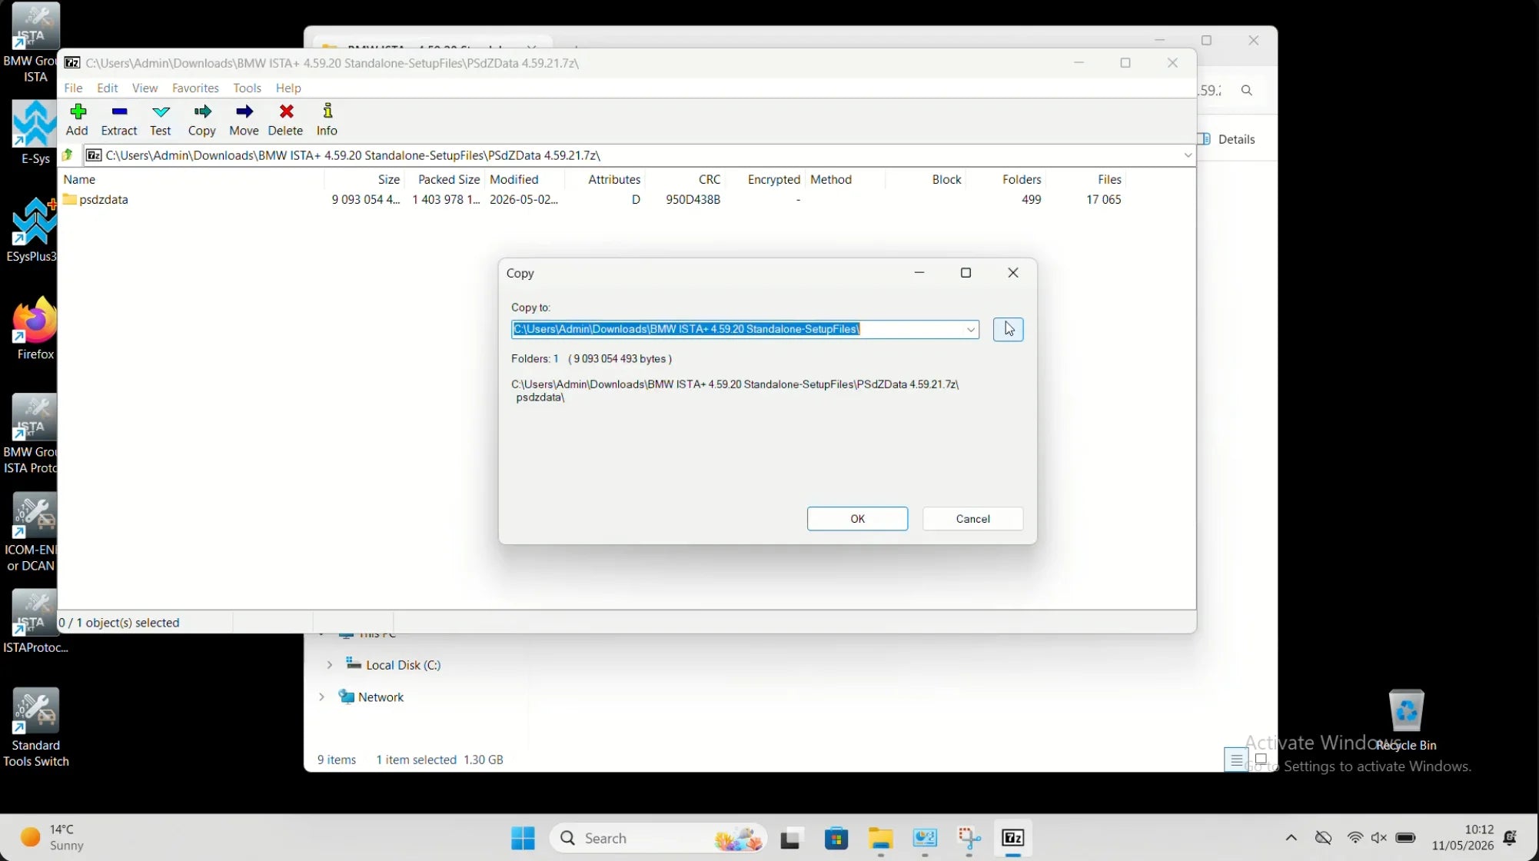Screen dimensions: 1539x861
Task: Click the Copy toolbar icon in 7-Zip
Action: pyautogui.click(x=202, y=120)
